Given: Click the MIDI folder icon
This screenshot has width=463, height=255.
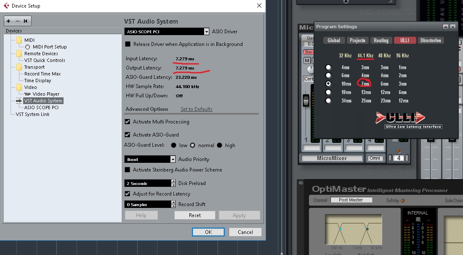Looking at the screenshot, I should click(19, 40).
